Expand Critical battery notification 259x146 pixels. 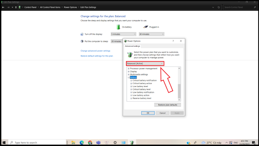131,80
